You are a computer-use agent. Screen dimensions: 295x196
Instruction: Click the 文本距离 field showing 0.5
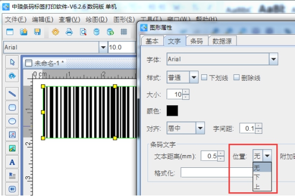click(209, 156)
